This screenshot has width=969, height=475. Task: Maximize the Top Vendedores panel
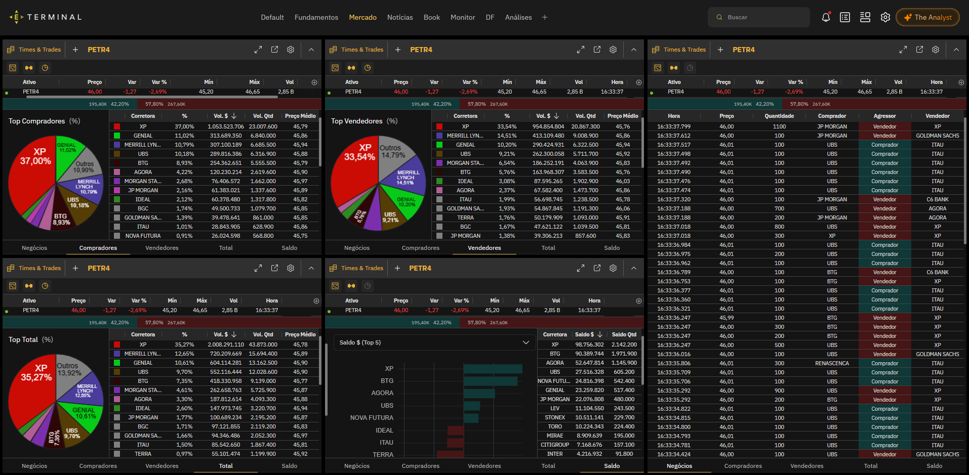pyautogui.click(x=581, y=50)
